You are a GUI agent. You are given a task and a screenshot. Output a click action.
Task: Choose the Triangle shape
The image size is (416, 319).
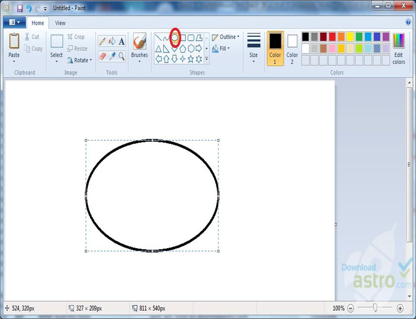pyautogui.click(x=158, y=49)
